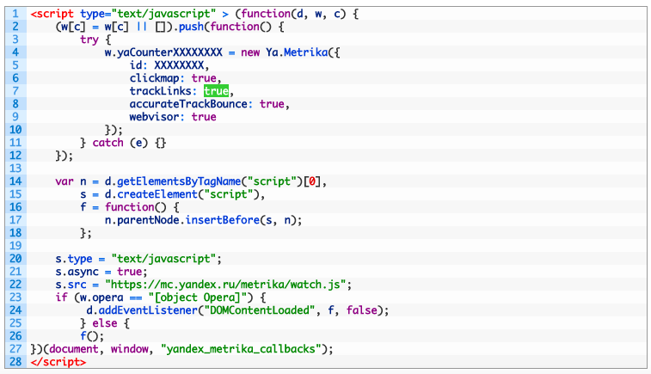Image resolution: width=651 pixels, height=374 pixels.
Task: Click line number 7 in the gutter
Action: (x=15, y=91)
